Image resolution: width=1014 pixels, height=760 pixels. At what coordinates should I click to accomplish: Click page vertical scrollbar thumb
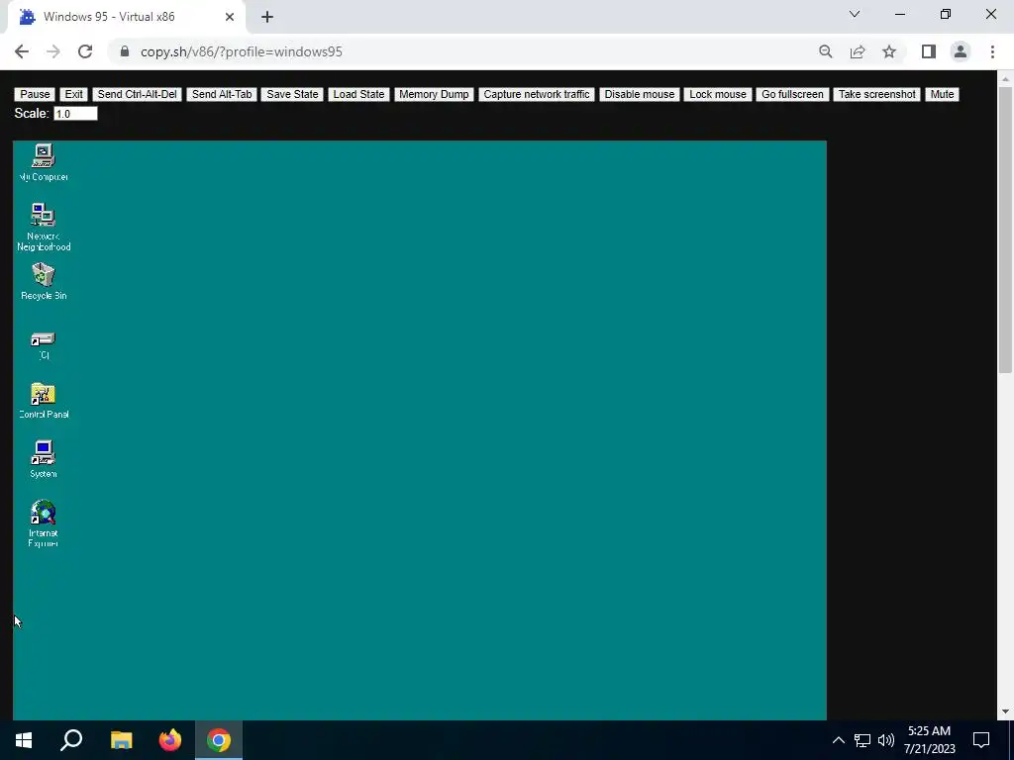coord(1005,230)
